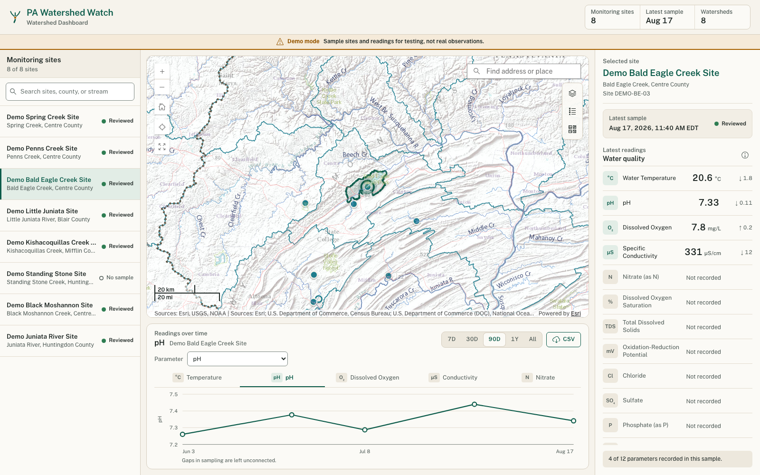This screenshot has width=760, height=475.
Task: Switch to the Dissolved Oxygen chart tab
Action: click(x=368, y=378)
